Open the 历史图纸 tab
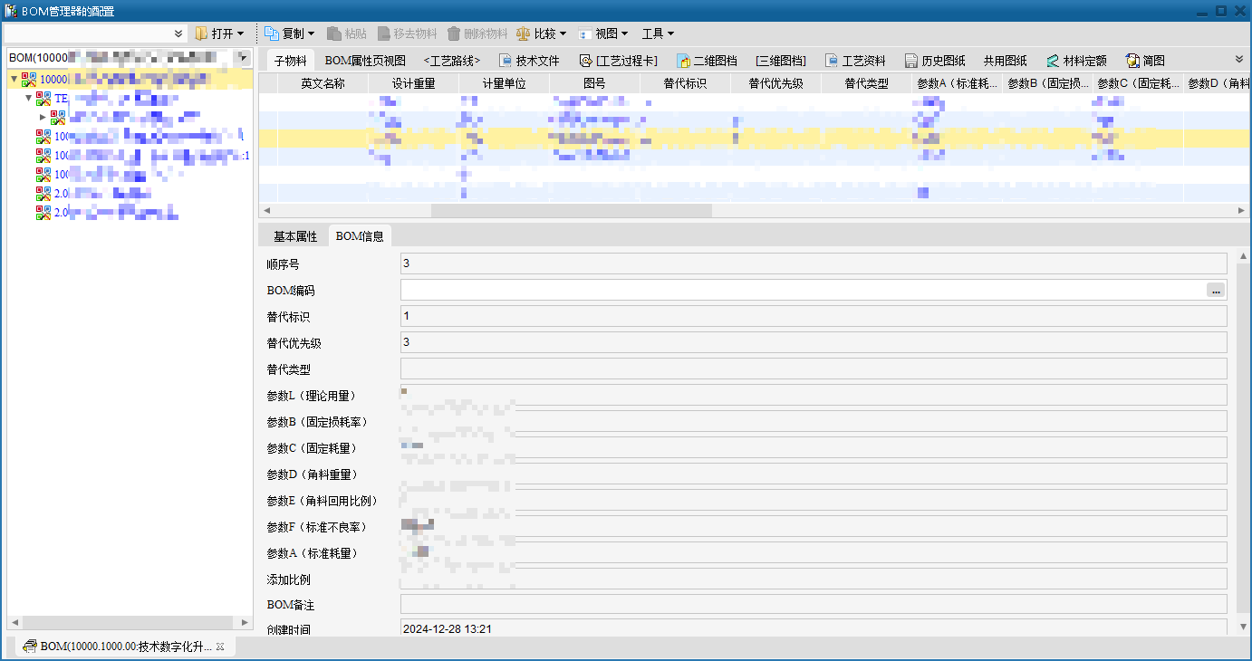The width and height of the screenshot is (1252, 661). click(936, 61)
